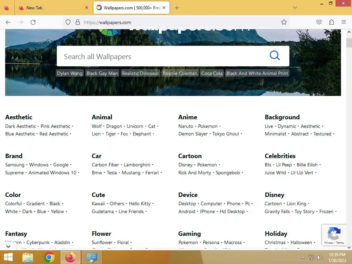Bookmark this page with the star

point(284,22)
